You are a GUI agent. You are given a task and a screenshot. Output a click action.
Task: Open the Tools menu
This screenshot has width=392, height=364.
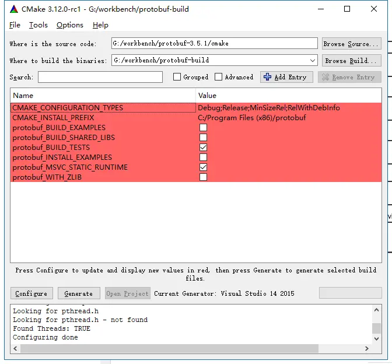pyautogui.click(x=38, y=25)
